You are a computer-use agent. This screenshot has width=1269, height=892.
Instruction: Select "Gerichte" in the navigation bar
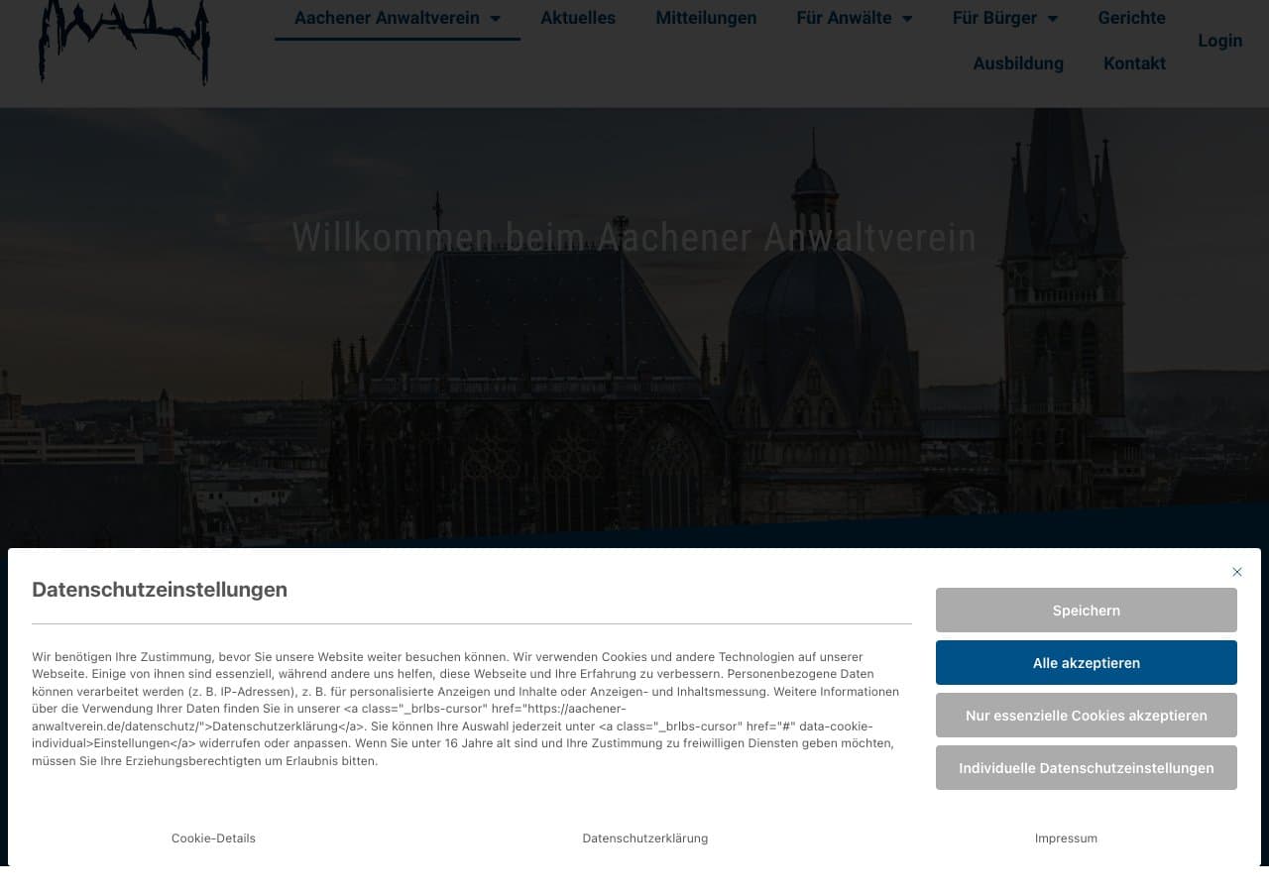1131,18
